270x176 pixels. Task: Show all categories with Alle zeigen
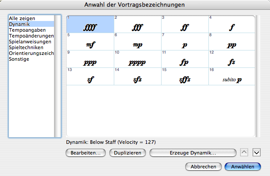(31, 18)
